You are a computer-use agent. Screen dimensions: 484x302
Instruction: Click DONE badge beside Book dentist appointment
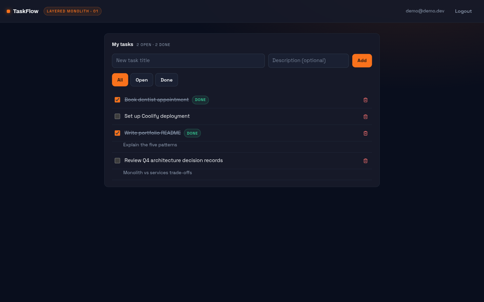coord(200,100)
